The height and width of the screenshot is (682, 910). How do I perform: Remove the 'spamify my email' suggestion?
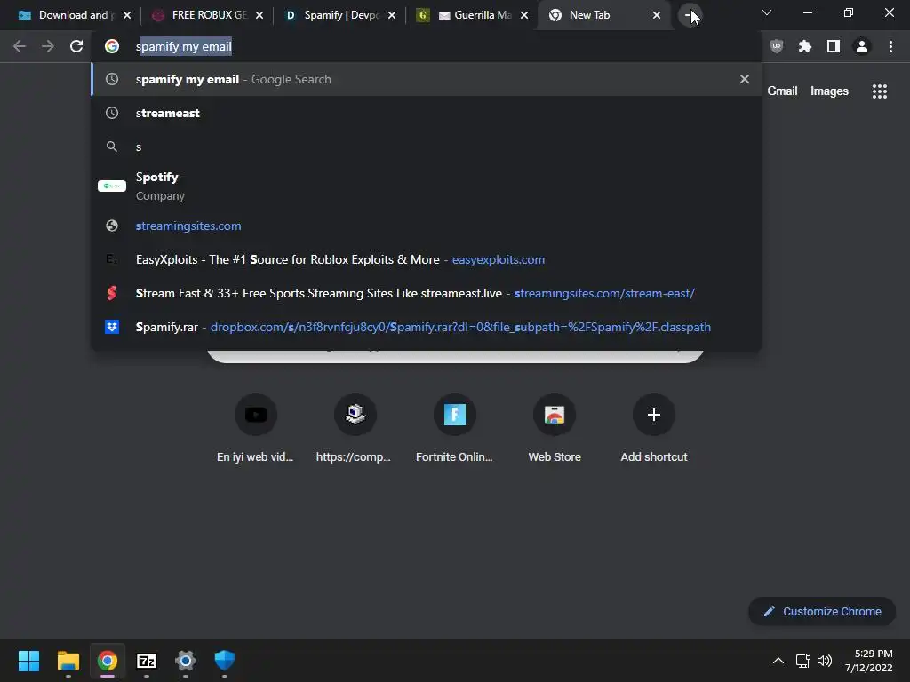click(745, 79)
